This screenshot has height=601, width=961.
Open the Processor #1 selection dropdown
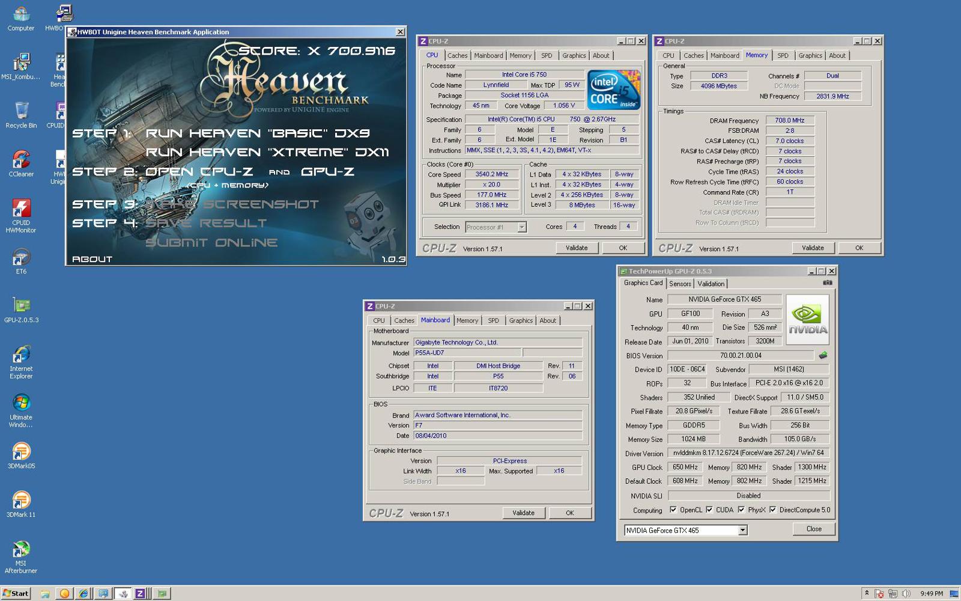click(x=521, y=227)
